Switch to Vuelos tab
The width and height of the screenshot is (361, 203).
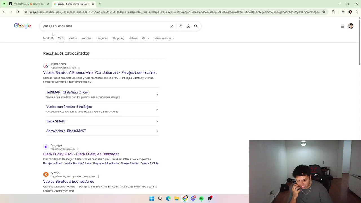click(72, 38)
